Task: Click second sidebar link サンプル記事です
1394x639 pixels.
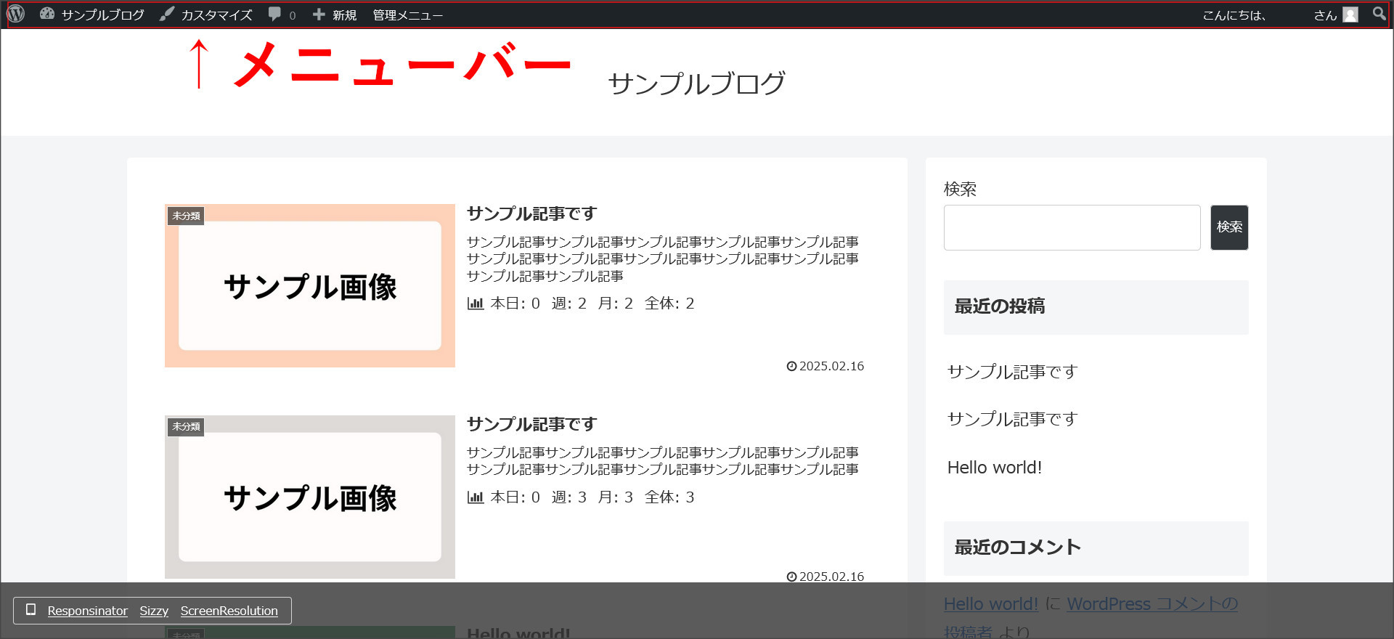Action: [1012, 419]
